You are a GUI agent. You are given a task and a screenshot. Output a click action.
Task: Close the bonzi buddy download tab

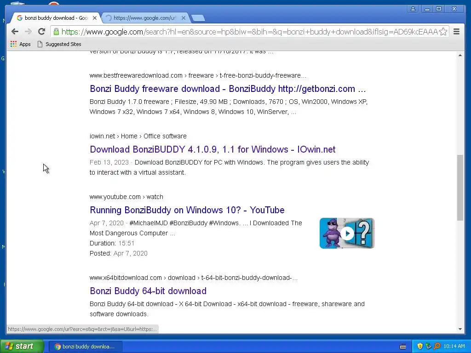[95, 18]
